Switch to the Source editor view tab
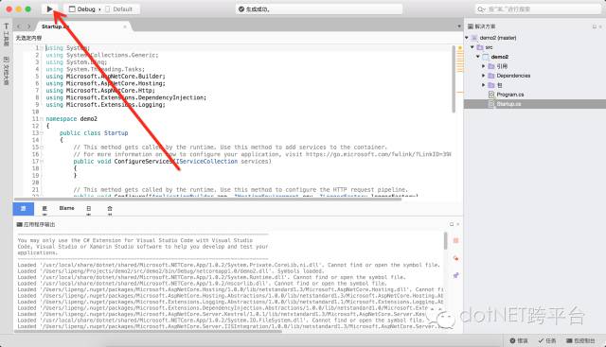The image size is (606, 347). coord(23,209)
